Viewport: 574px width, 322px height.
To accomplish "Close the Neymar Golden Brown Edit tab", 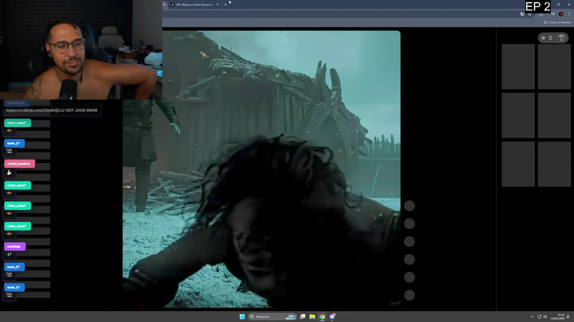I will 217,4.
